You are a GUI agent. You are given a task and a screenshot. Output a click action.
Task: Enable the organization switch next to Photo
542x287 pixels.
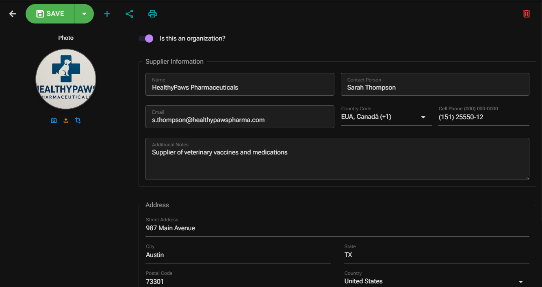(145, 38)
